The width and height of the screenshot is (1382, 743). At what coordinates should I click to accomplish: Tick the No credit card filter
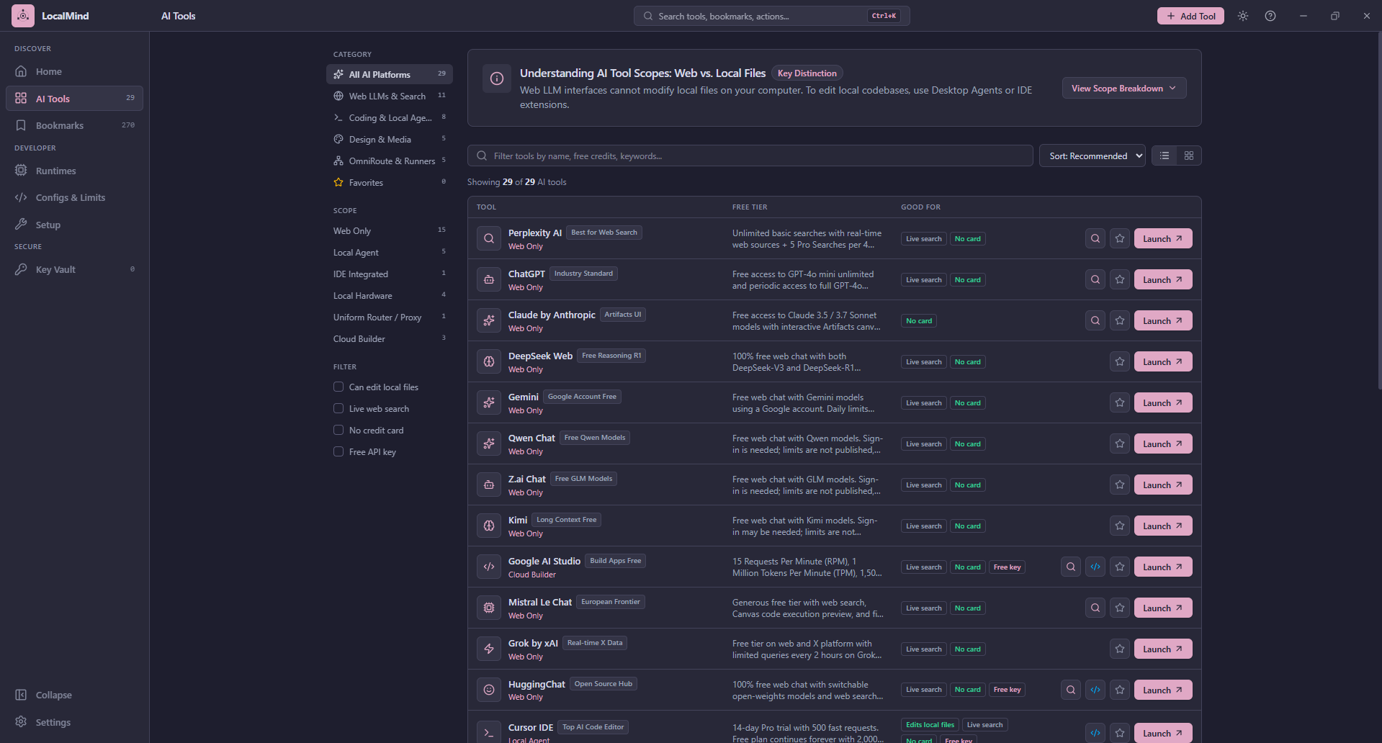point(338,430)
